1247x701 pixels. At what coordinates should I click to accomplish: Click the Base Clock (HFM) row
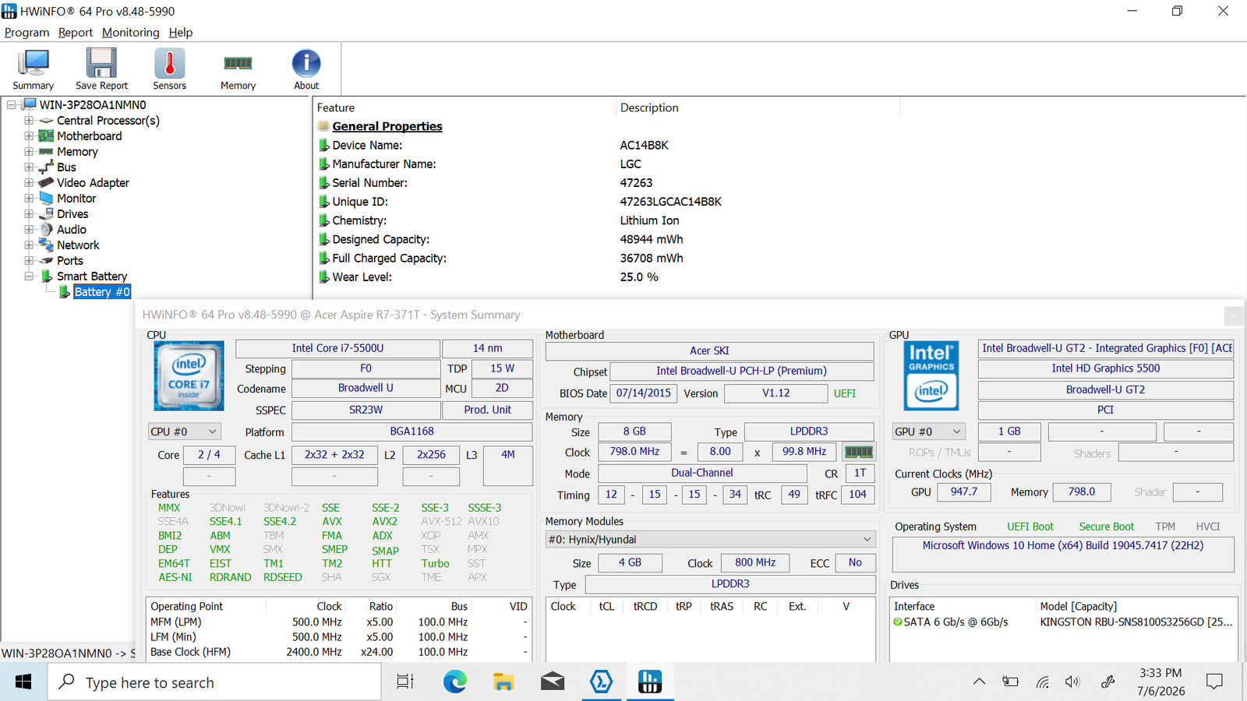[x=339, y=652]
